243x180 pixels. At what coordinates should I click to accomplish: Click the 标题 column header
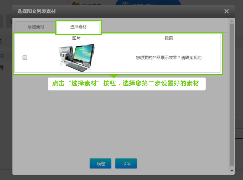click(169, 38)
